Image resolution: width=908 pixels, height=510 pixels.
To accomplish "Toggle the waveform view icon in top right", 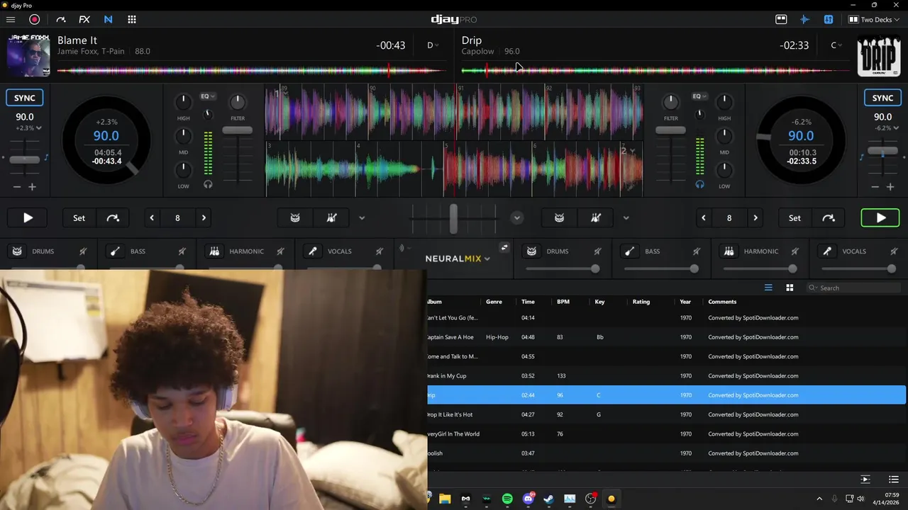I will tap(805, 19).
